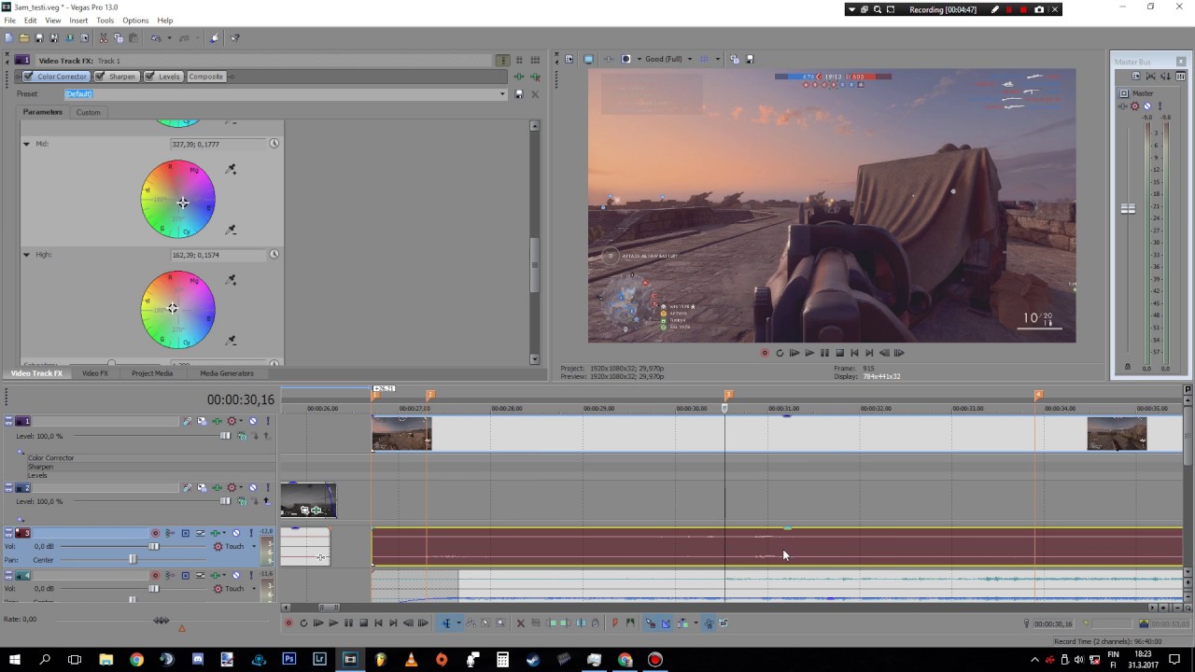
Task: Click the Cut scissors icon in toolbar
Action: pyautogui.click(x=104, y=38)
